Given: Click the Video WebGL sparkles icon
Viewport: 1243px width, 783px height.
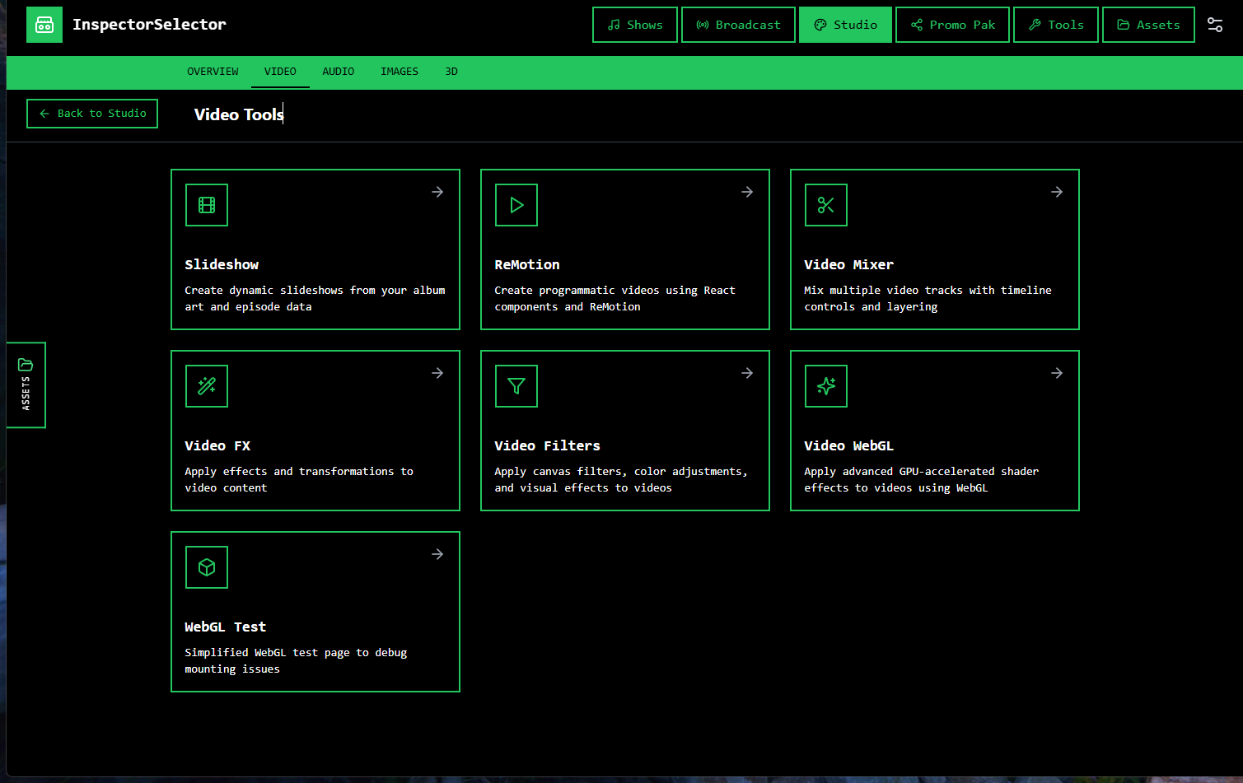Looking at the screenshot, I should [826, 386].
